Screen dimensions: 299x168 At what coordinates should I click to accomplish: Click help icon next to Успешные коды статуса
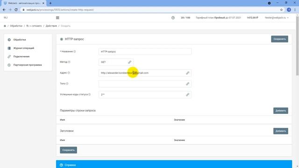89,94
